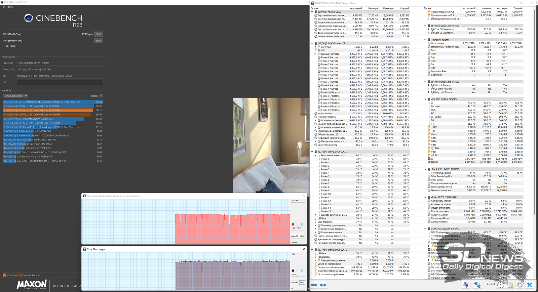Image resolution: width=538 pixels, height=292 pixels.
Task: Click Reset in the Core Максимум graph
Action: coord(302,282)
